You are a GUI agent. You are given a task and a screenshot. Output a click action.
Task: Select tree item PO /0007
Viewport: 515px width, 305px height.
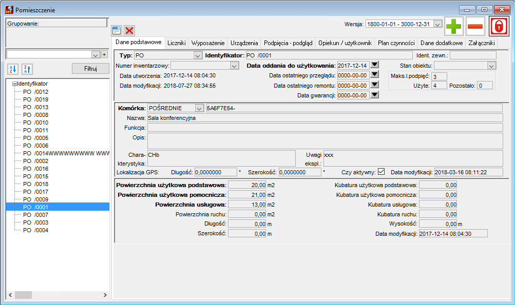pos(35,215)
